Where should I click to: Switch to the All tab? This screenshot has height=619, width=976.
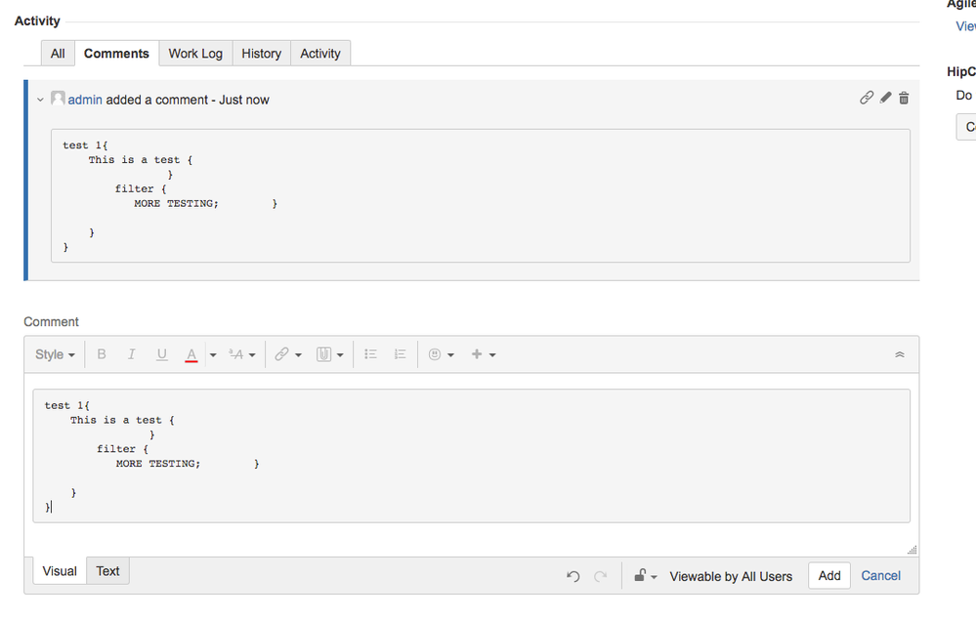click(x=58, y=54)
